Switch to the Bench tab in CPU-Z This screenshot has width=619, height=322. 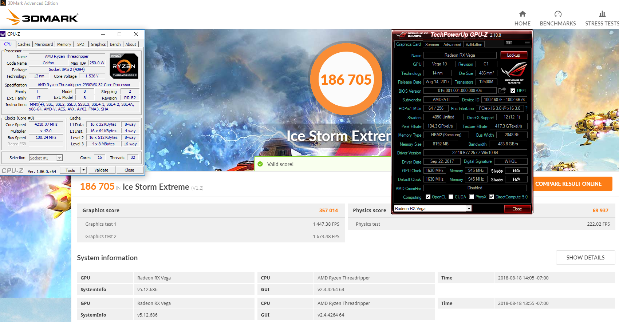(115, 44)
